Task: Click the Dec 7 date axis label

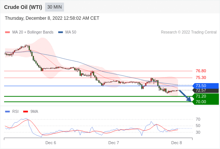Action: (x=113, y=143)
